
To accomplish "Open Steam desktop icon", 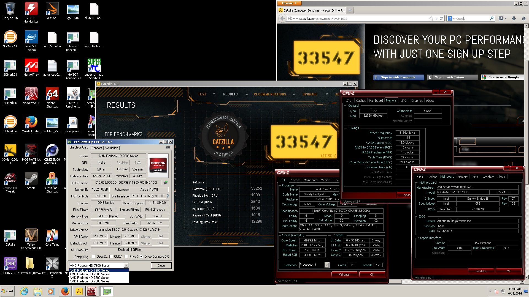I will [31, 181].
